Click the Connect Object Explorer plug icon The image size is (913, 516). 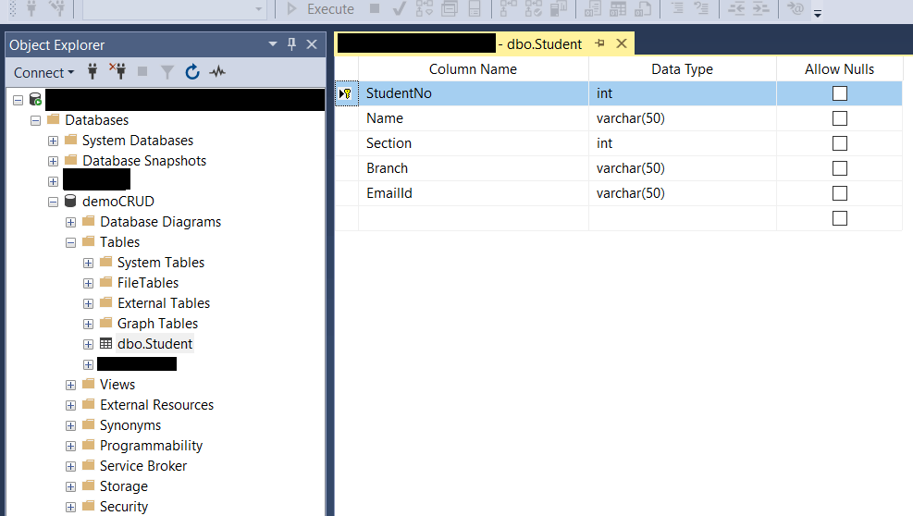point(93,72)
